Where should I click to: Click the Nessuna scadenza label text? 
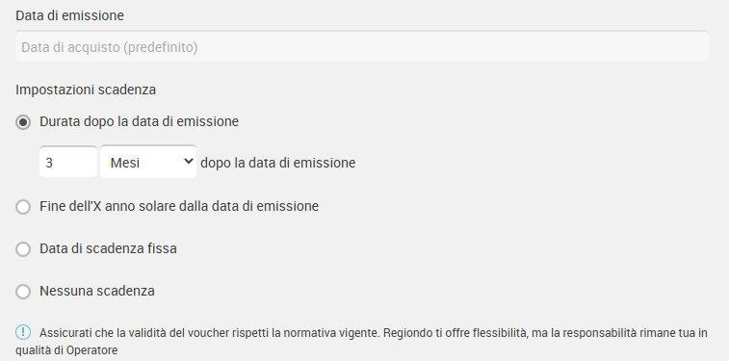[x=97, y=291]
